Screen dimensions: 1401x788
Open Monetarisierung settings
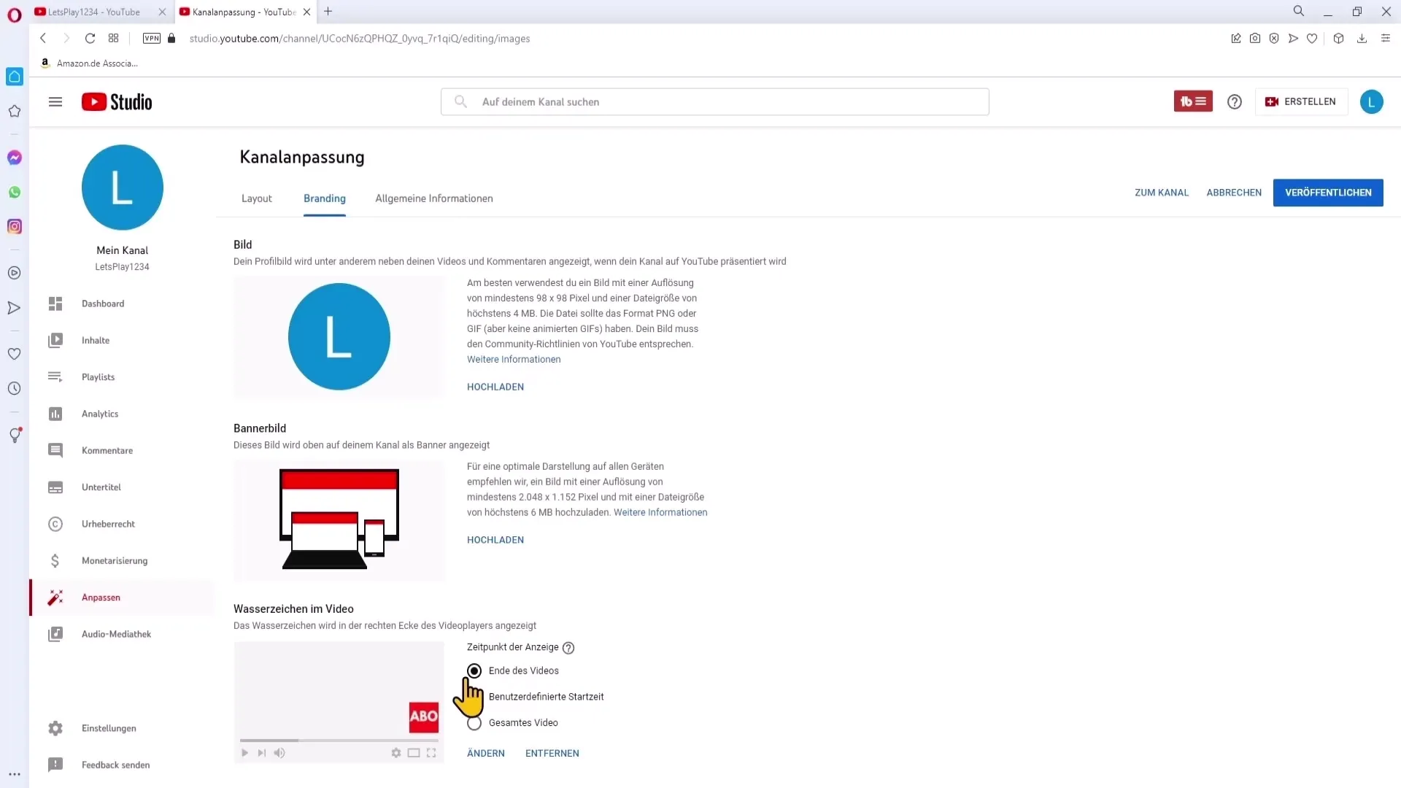pos(114,560)
